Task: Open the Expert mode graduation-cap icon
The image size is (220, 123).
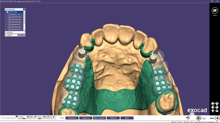Action: pos(215,11)
